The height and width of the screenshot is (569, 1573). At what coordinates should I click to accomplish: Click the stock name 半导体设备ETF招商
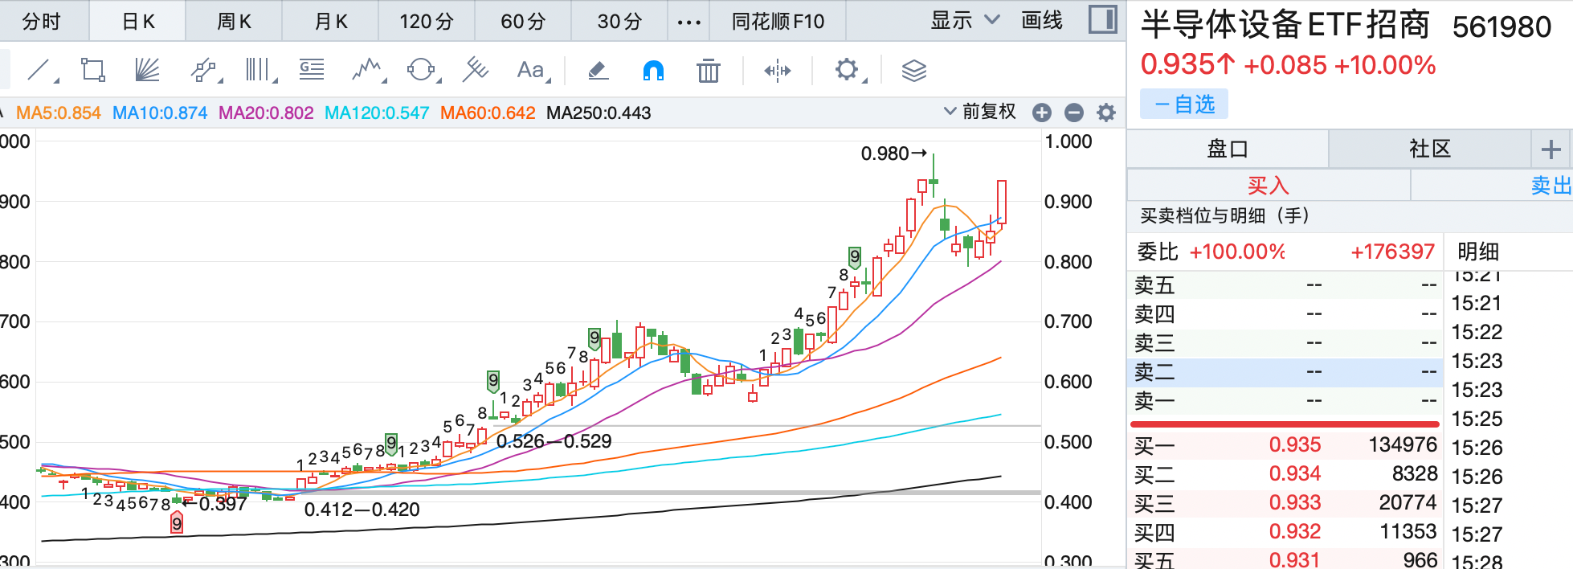point(1285,25)
